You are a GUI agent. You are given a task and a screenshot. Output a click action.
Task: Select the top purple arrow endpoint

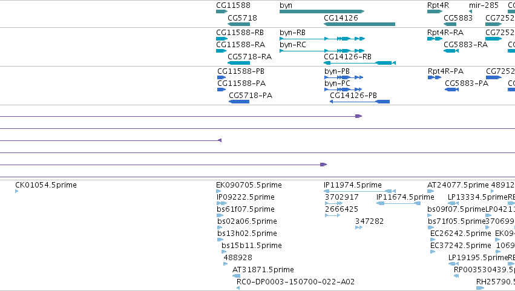359,116
